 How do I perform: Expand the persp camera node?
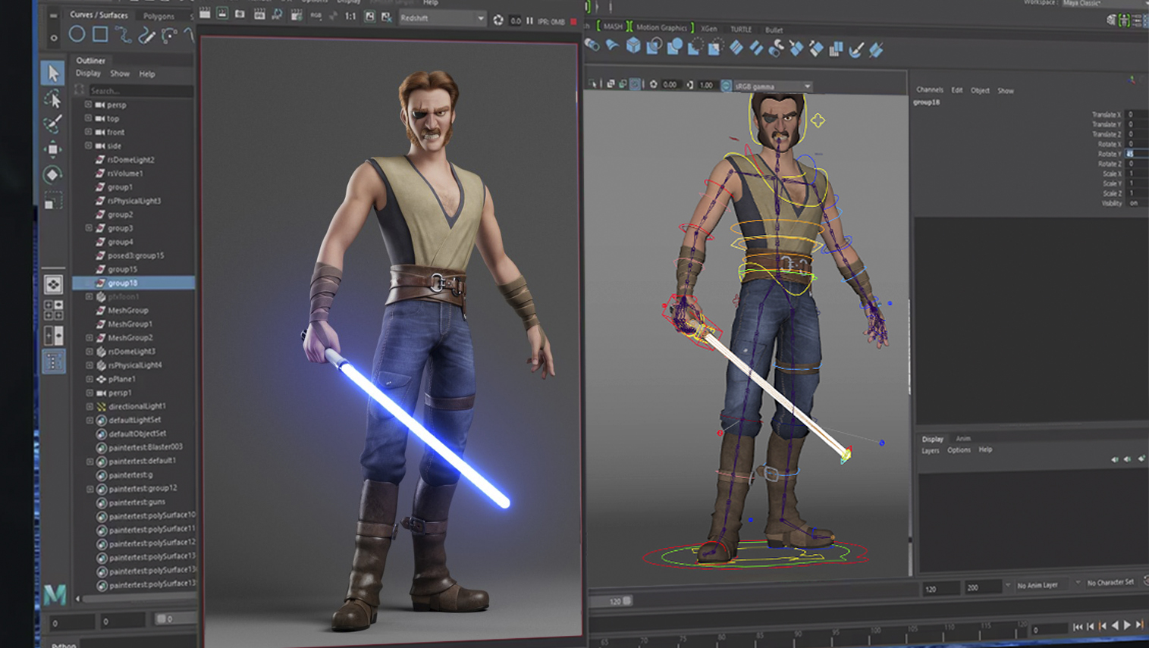coord(88,105)
